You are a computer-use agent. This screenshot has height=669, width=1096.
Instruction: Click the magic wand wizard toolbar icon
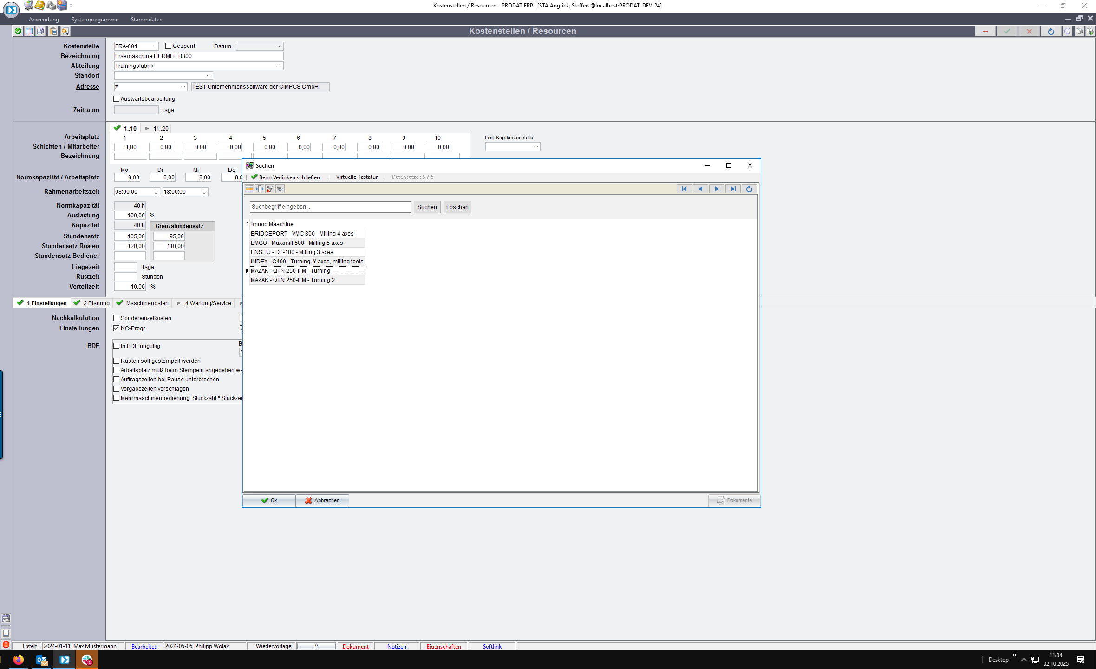pos(65,31)
